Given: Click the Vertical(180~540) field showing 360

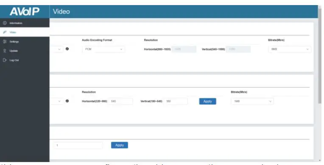Looking at the screenshot, I should point(176,101).
